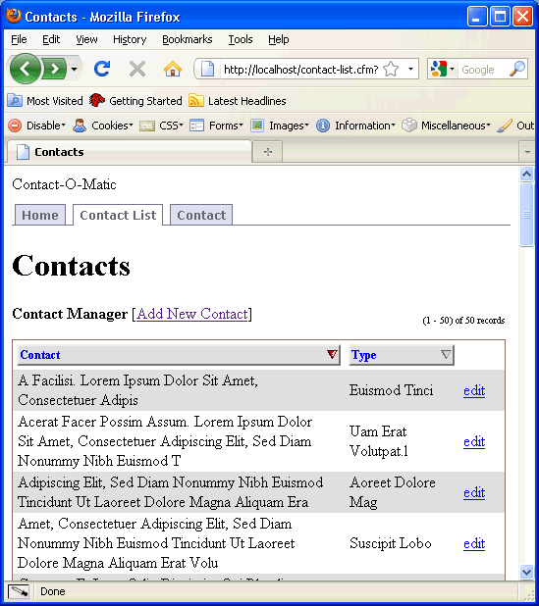
Task: Expand the Cookies dropdown in developer toolbar
Action: (103, 126)
